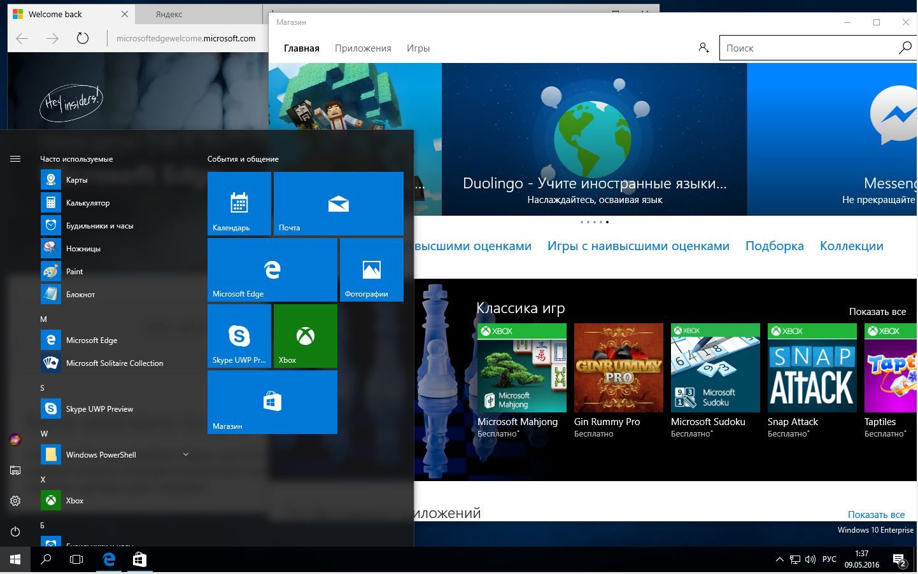Launch Ножницы snipping tool
The width and height of the screenshot is (918, 574).
click(115, 248)
